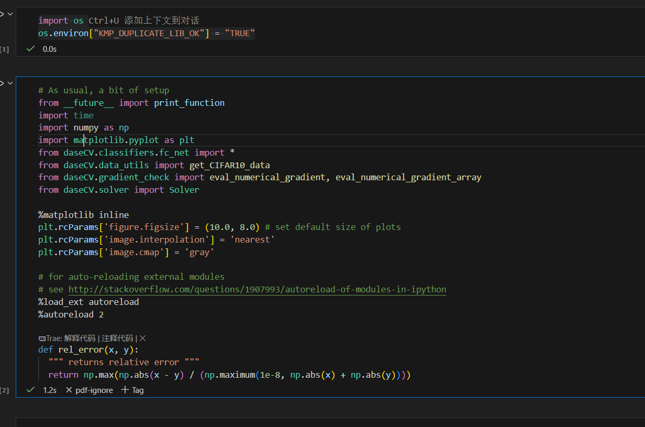Click the 0.0s execution time of the first cell
This screenshot has width=645, height=427.
coord(50,49)
